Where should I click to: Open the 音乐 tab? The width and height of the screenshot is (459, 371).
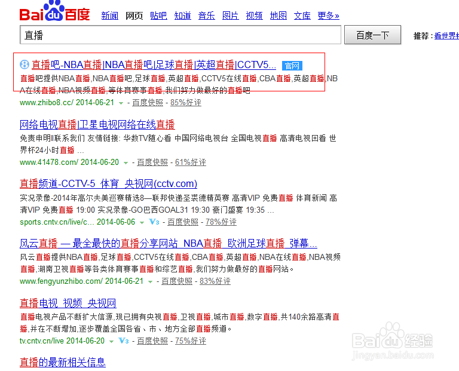click(206, 16)
